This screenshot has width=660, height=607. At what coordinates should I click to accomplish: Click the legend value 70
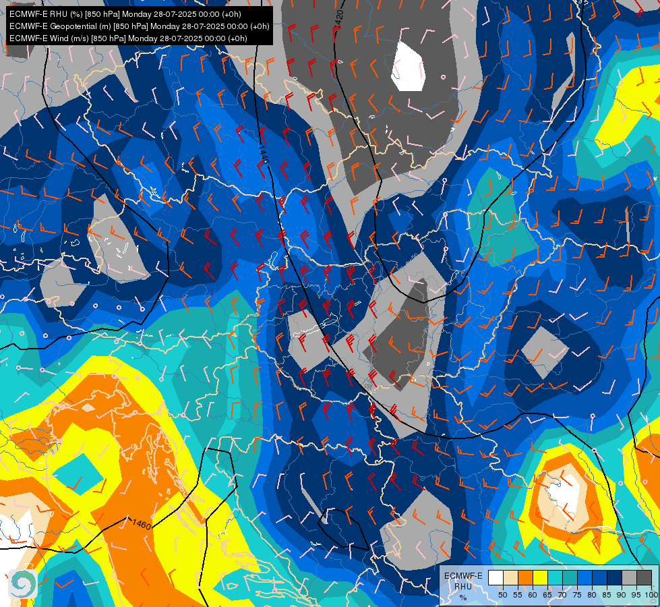pos(562,595)
